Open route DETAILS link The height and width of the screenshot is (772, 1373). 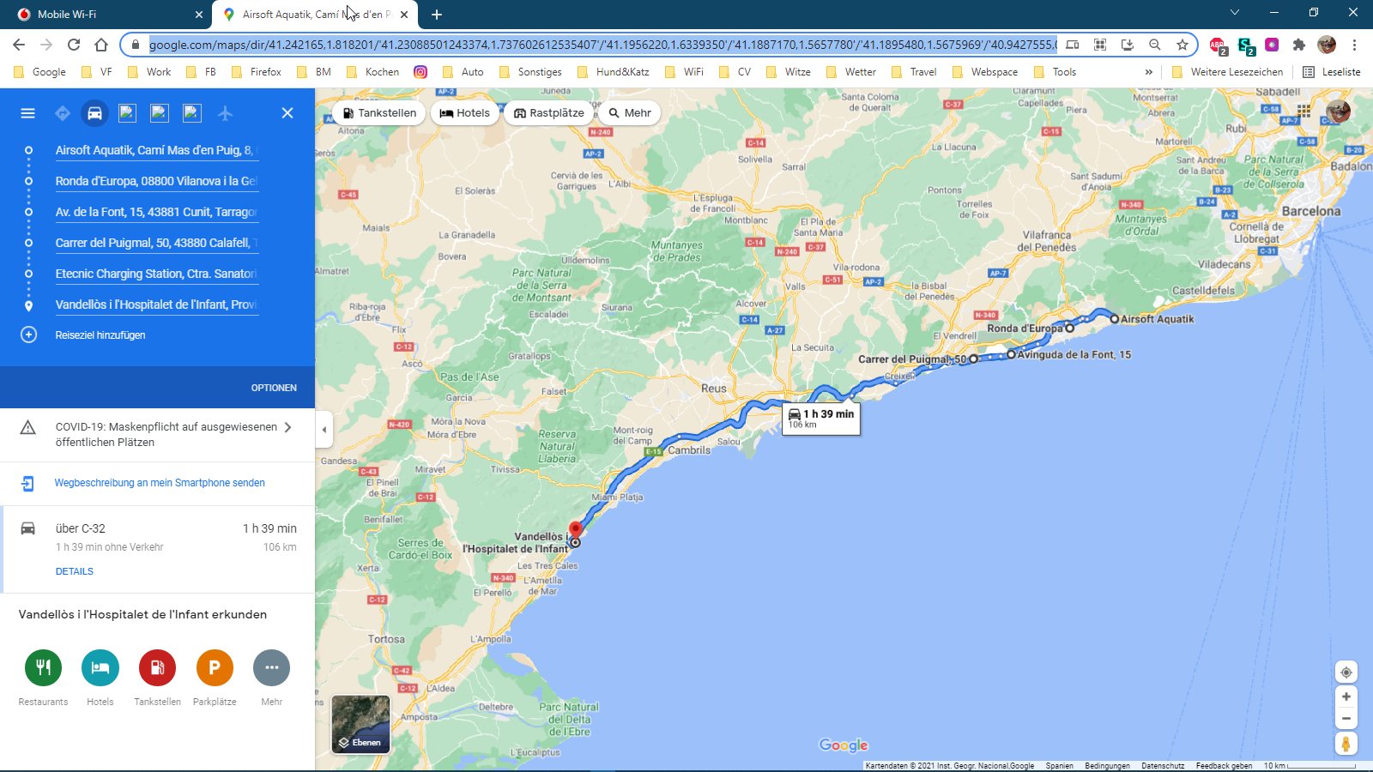point(75,571)
